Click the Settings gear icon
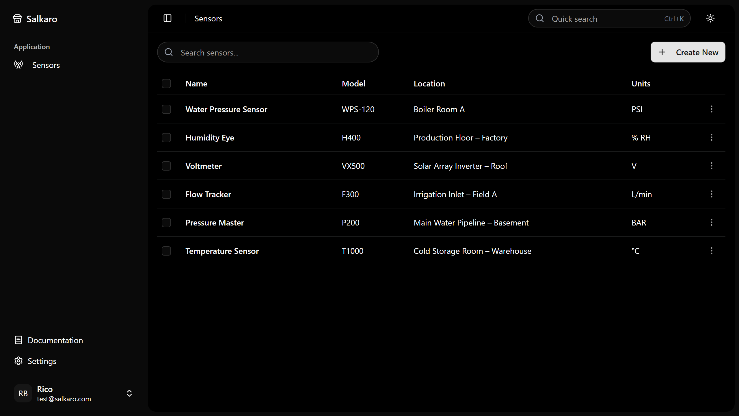This screenshot has height=416, width=739. (x=18, y=361)
